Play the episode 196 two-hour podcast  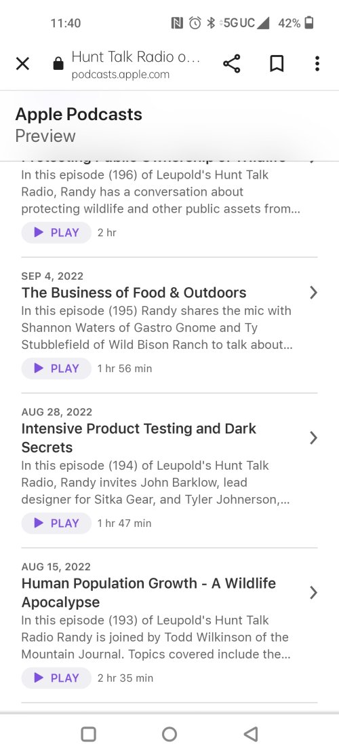56,233
